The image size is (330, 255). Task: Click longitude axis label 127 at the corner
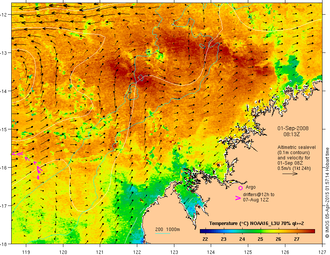[x=322, y=252]
